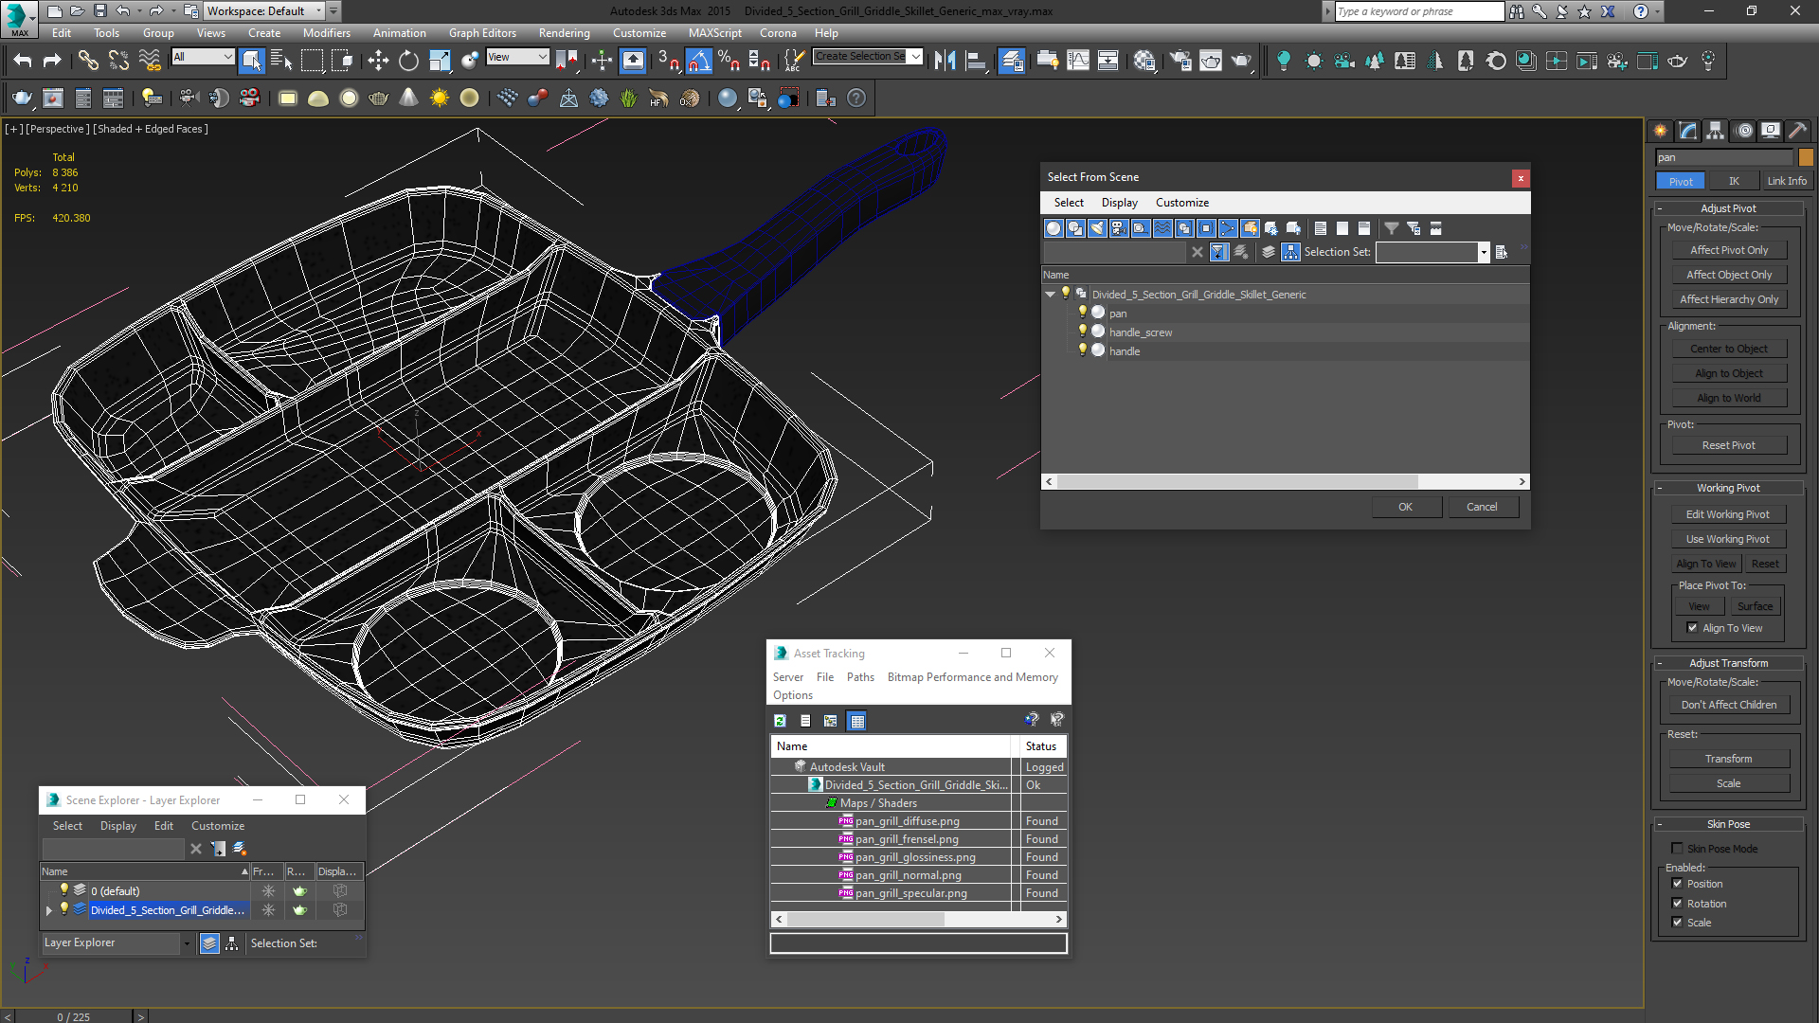Collapse Divided_5_Section tree node in Select From Scene
The height and width of the screenshot is (1023, 1819).
(x=1050, y=295)
